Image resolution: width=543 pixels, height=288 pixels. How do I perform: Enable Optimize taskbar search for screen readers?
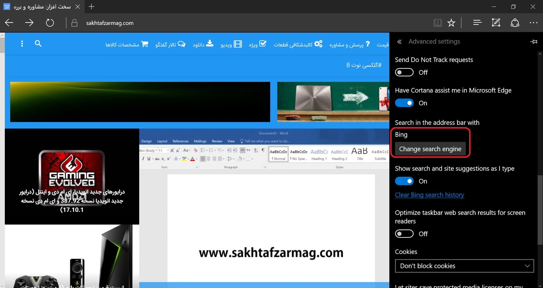[x=404, y=234]
